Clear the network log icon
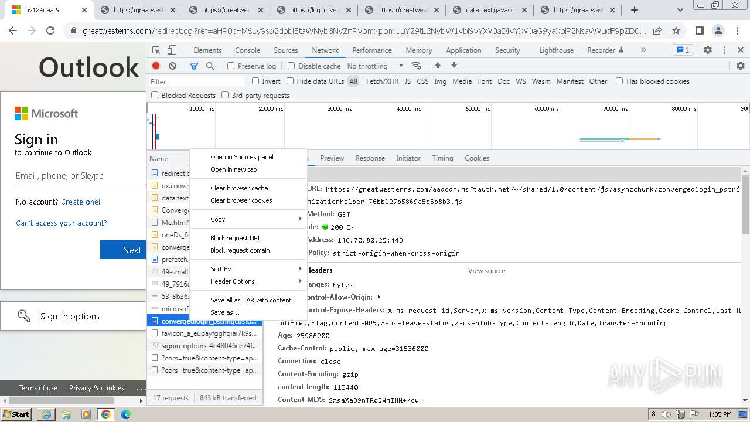The width and height of the screenshot is (750, 422). tap(172, 66)
